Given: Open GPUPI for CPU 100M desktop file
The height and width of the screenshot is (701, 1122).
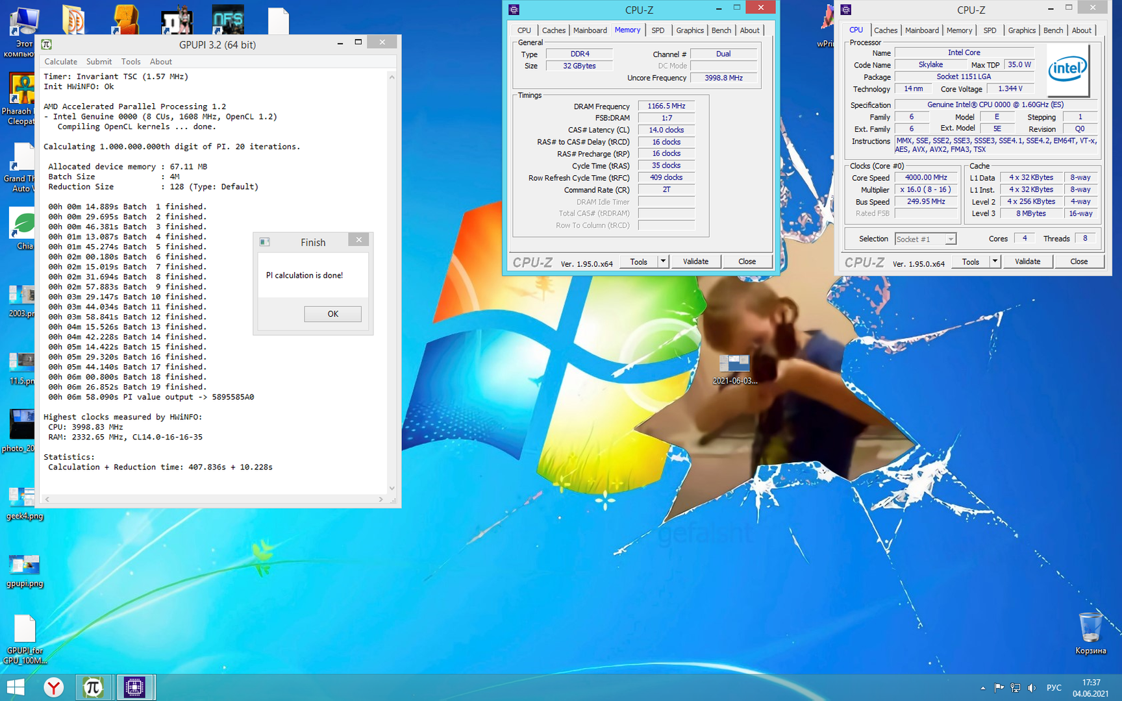Looking at the screenshot, I should coord(25,639).
